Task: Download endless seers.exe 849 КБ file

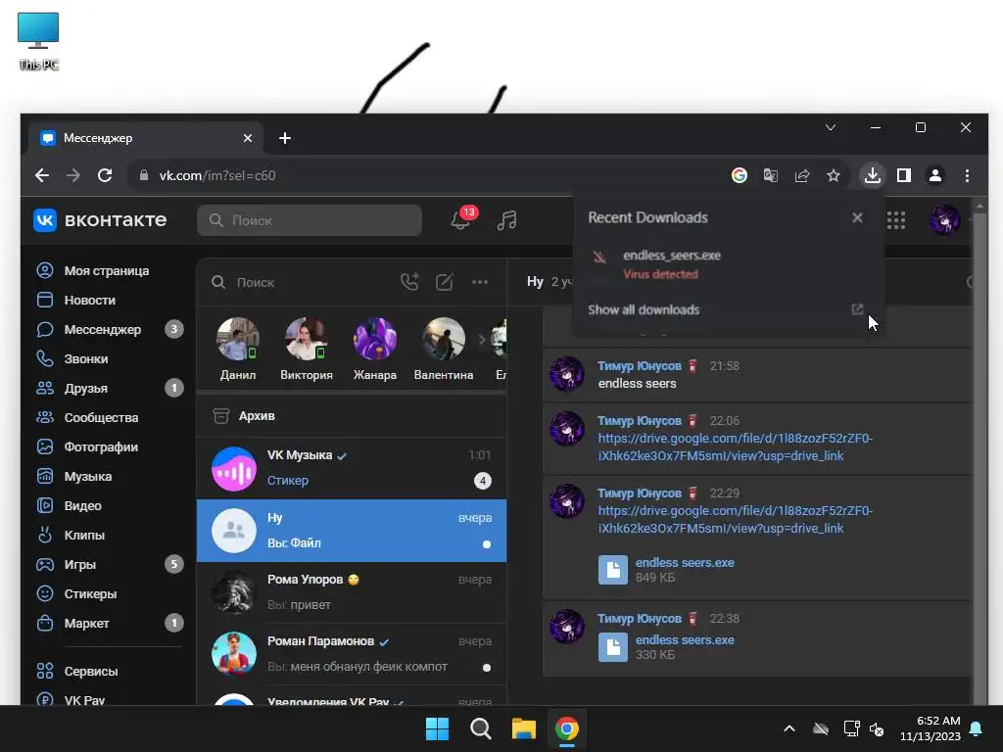Action: click(x=666, y=570)
